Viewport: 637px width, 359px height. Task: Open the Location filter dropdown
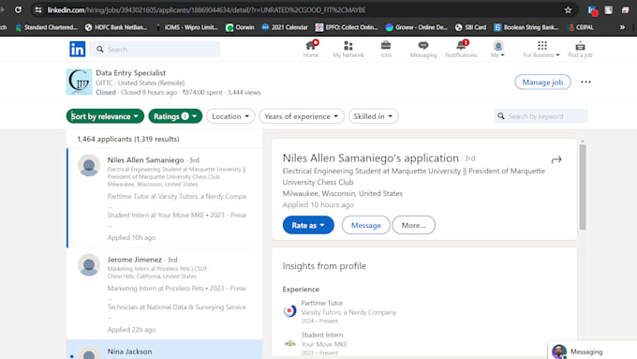230,116
